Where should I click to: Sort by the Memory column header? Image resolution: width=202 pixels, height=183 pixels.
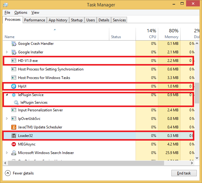click(x=169, y=34)
